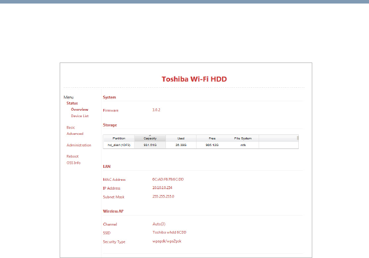This screenshot has height=258, width=369.
Task: Click the File System column header
Action: [x=243, y=138]
